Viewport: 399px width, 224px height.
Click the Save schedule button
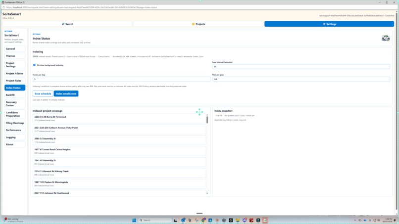[43, 94]
